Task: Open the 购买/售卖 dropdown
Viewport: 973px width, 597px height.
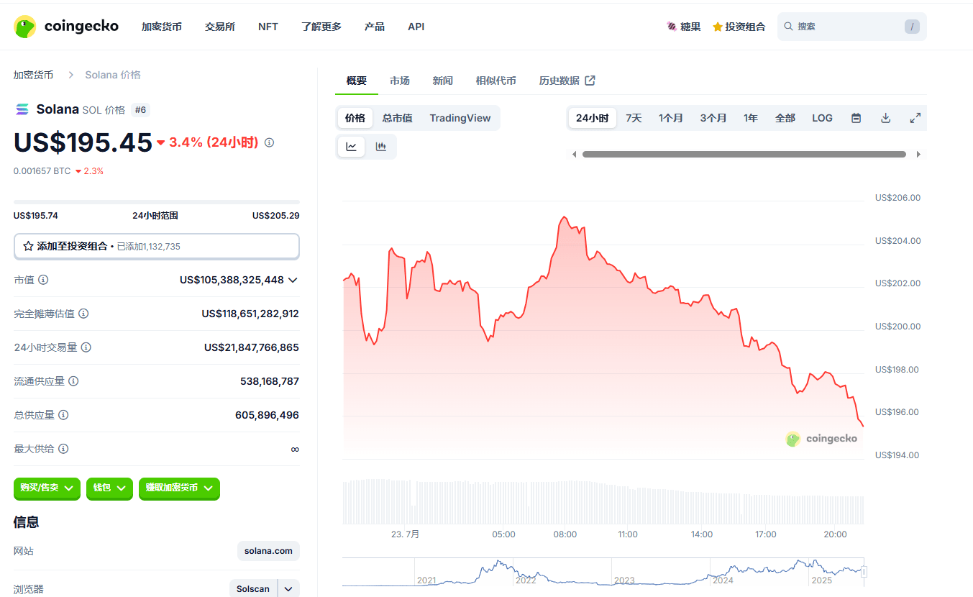Action: pyautogui.click(x=47, y=488)
